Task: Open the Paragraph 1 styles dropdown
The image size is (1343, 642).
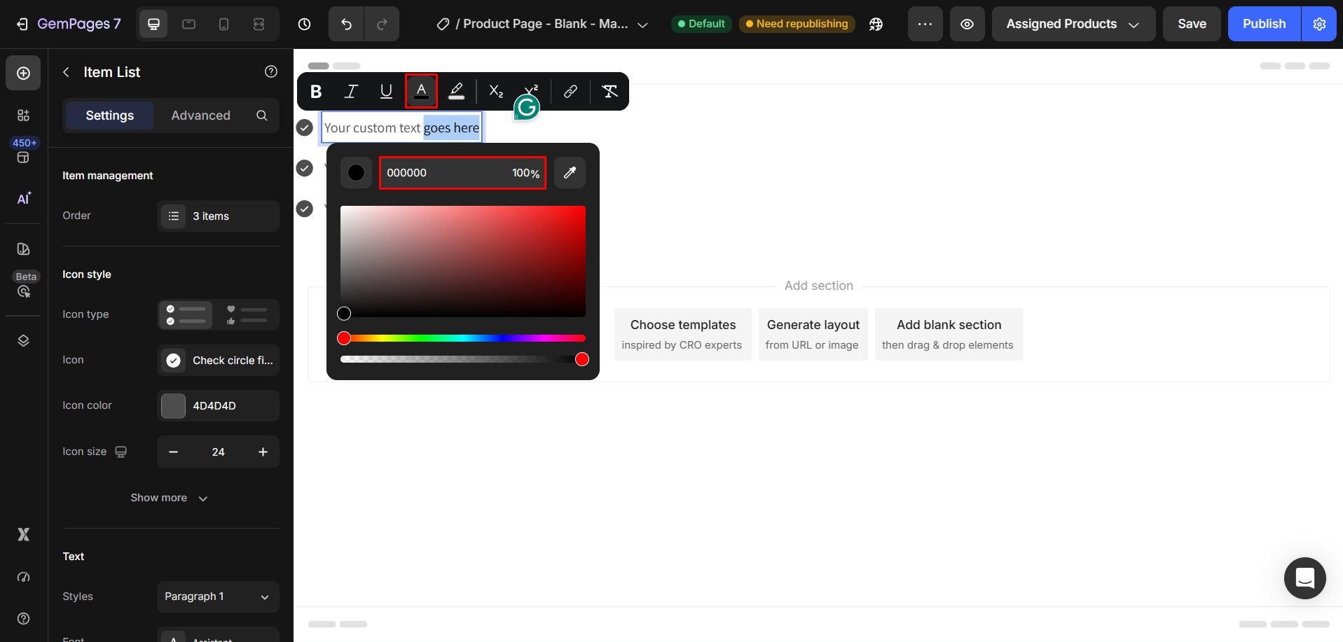Action: (218, 596)
